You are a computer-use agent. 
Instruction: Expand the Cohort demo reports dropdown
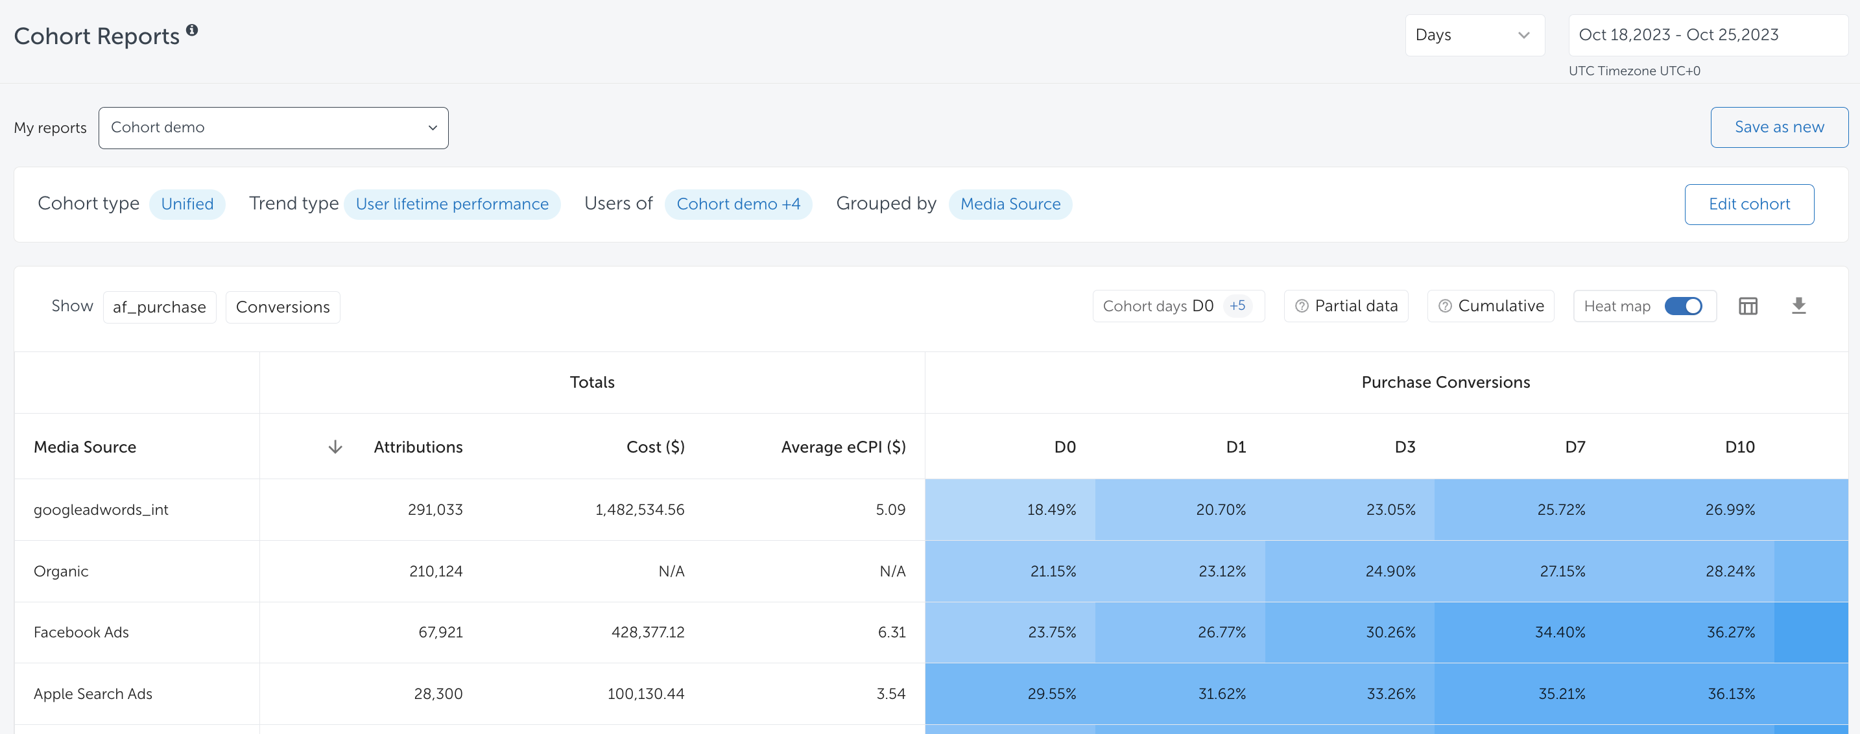coord(273,128)
